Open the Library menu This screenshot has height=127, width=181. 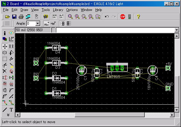pos(58,10)
